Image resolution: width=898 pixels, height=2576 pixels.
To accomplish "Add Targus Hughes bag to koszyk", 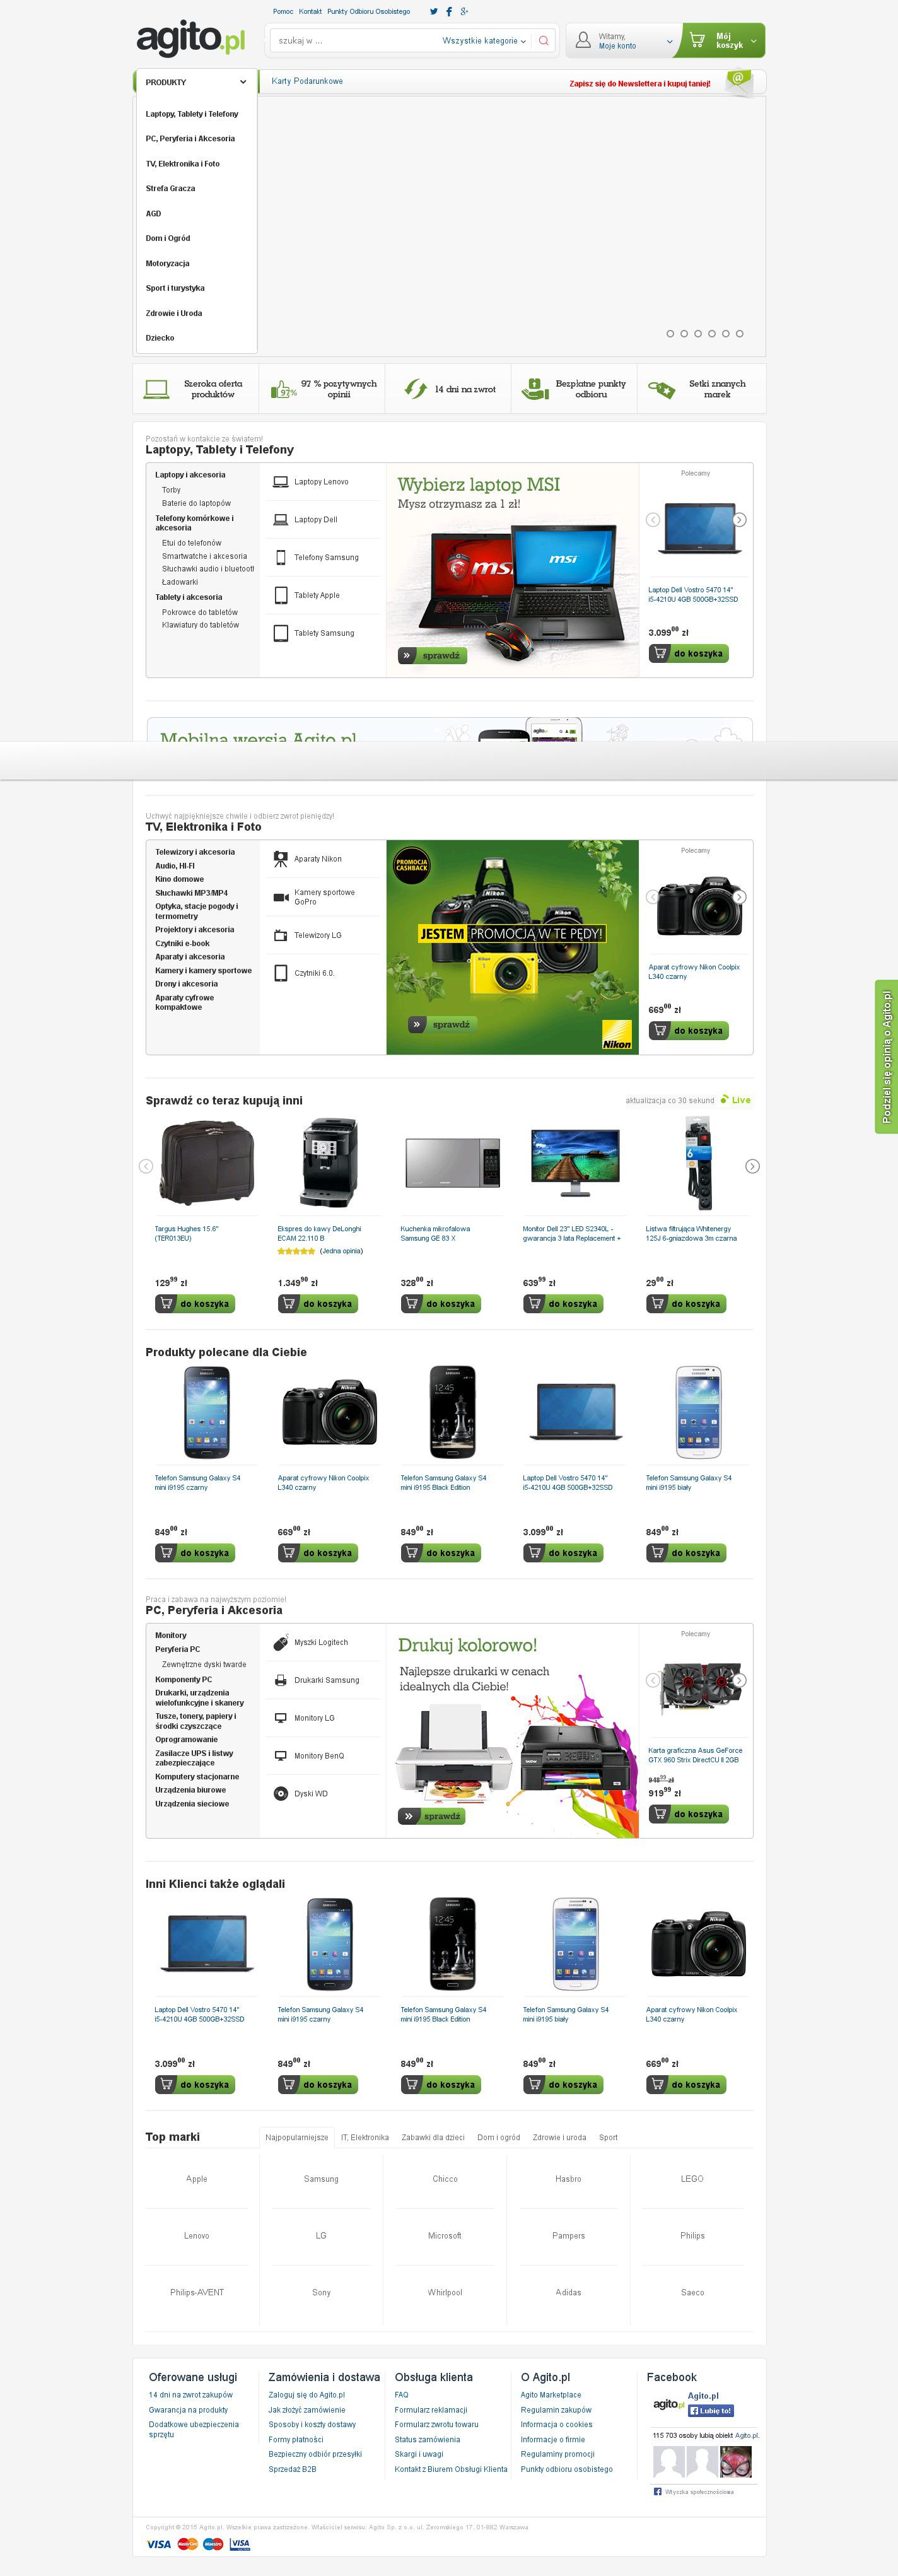I will 195,1303.
